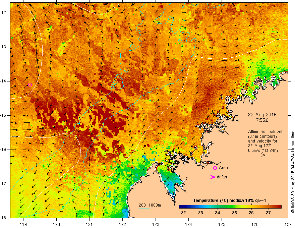Click the 22-Aug-2015 date text
This screenshot has width=295, height=228.
pyautogui.click(x=262, y=115)
